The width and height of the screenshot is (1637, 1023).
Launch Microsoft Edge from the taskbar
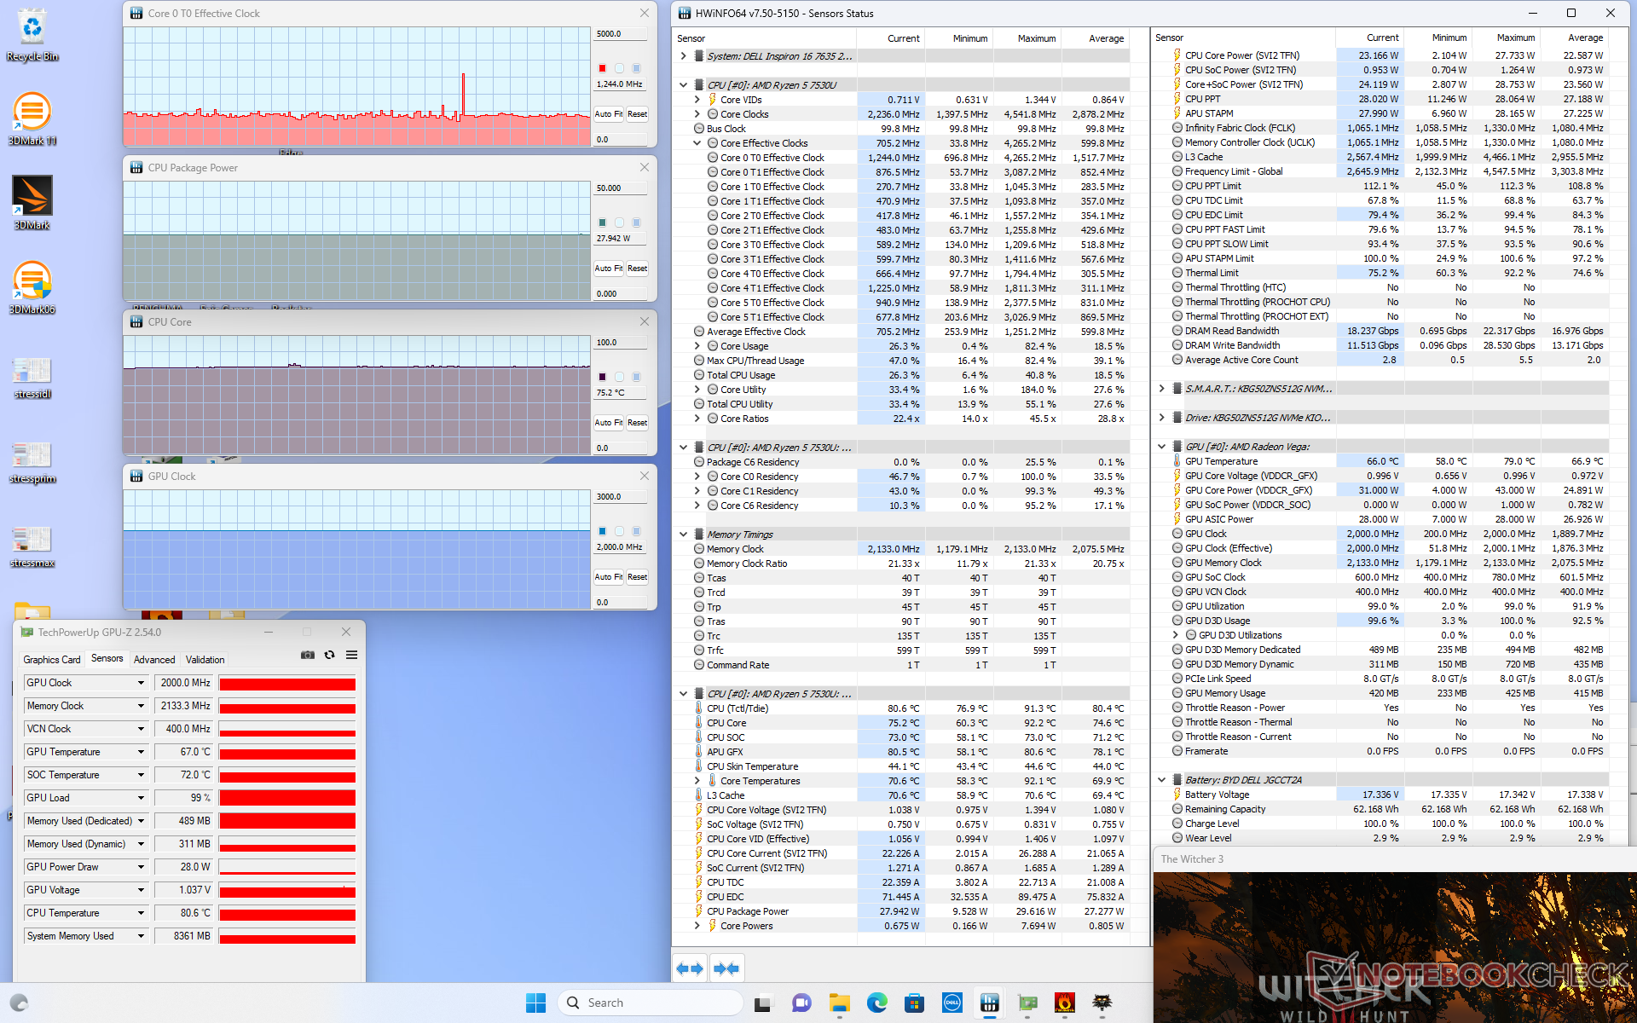(877, 1003)
